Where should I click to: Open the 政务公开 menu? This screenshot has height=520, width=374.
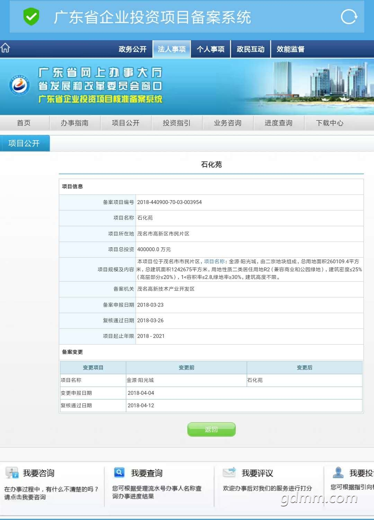[x=133, y=49]
